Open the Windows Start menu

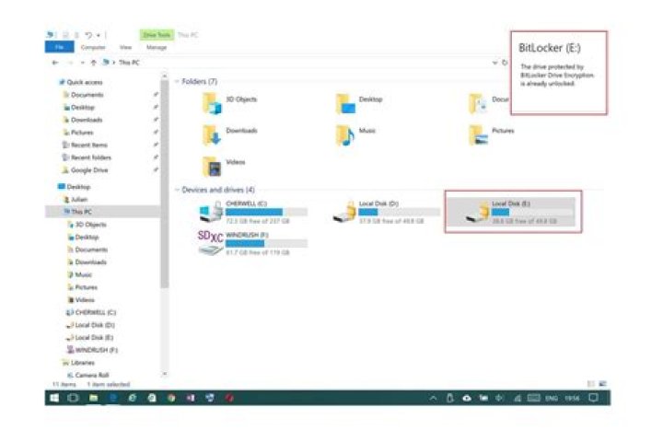click(x=54, y=398)
